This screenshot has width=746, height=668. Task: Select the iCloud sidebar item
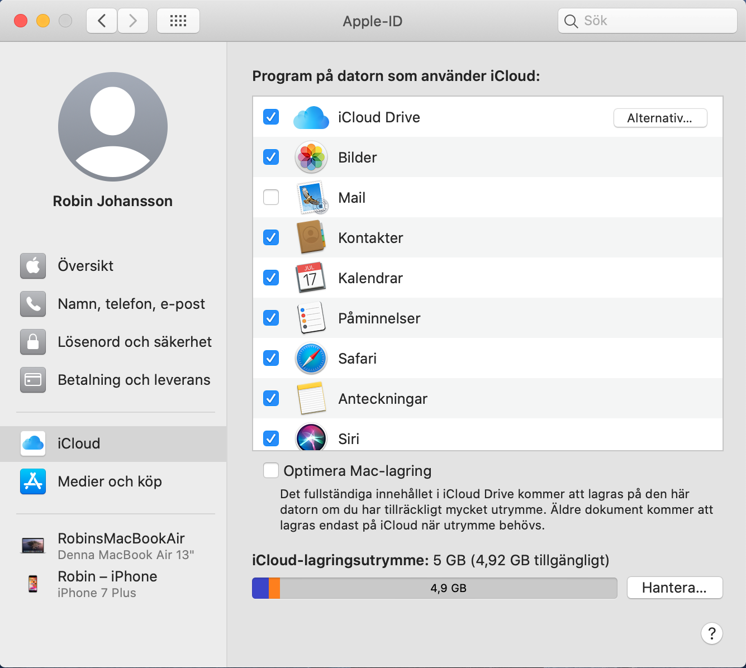pos(113,444)
